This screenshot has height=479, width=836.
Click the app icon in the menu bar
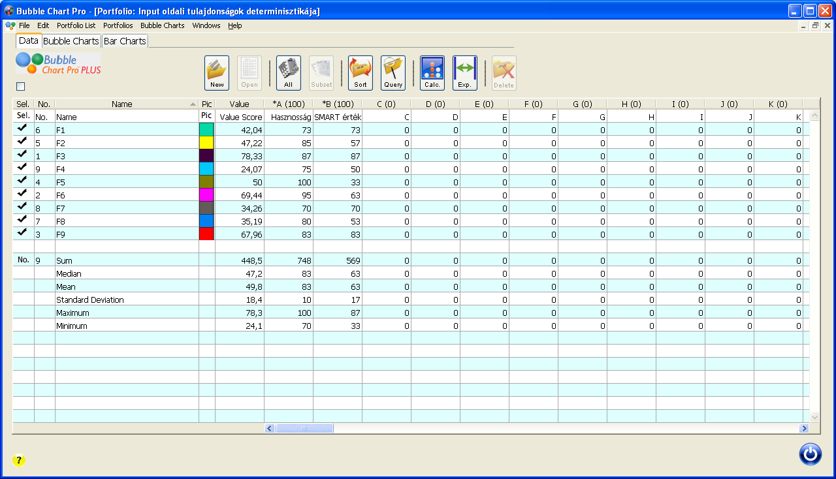coord(10,25)
